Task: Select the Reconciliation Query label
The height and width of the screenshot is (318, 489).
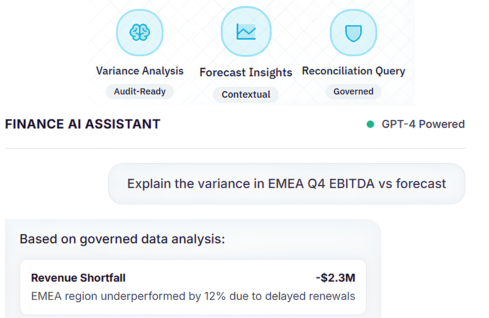Action: 353,71
